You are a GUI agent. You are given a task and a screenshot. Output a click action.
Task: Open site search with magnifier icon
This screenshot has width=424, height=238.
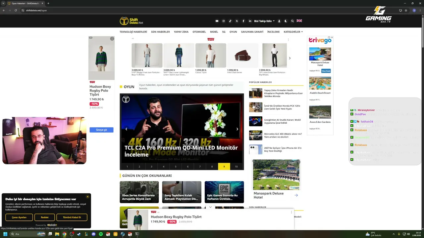pos(292,21)
